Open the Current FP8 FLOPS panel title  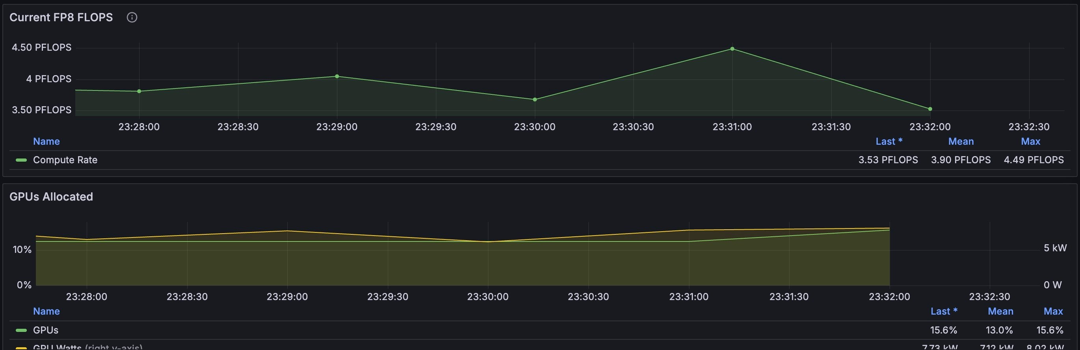pyautogui.click(x=61, y=17)
